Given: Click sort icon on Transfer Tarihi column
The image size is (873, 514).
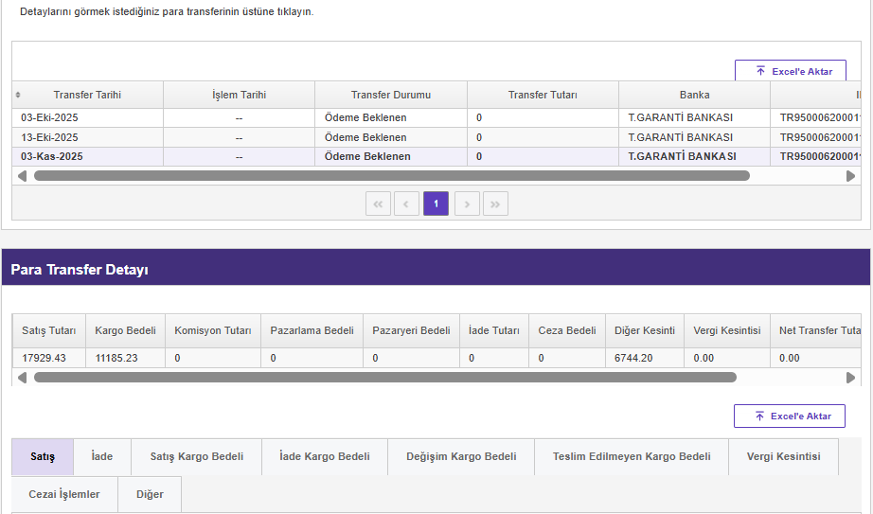Looking at the screenshot, I should tap(18, 95).
